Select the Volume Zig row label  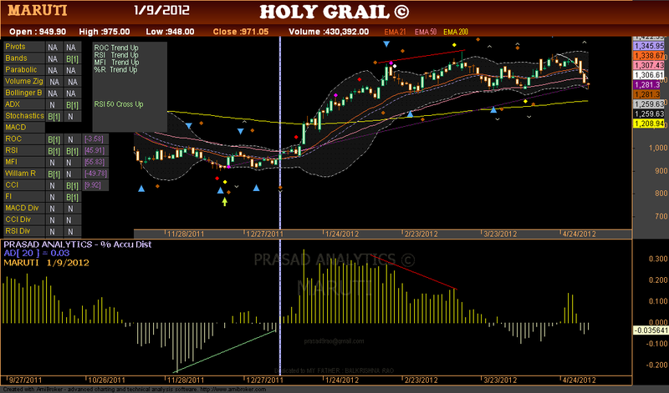[24, 81]
